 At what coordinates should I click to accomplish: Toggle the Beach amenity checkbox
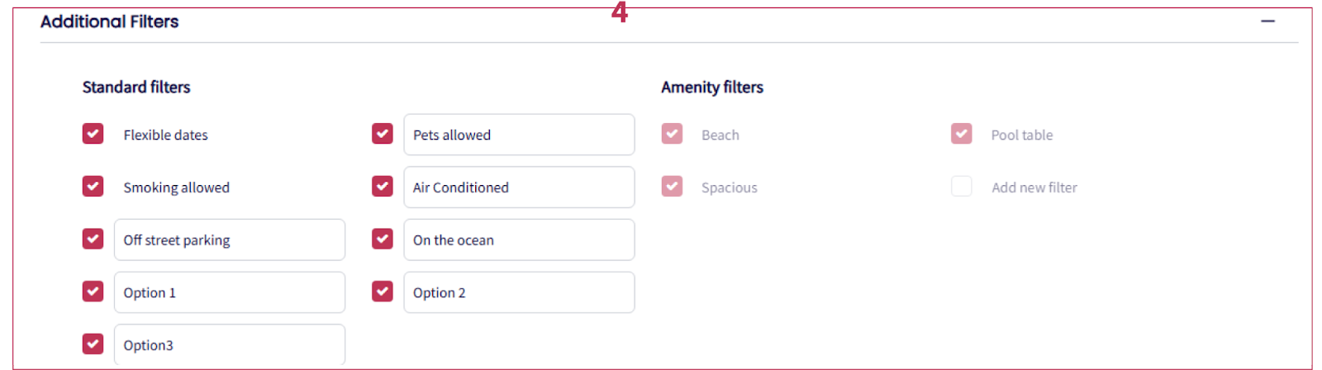[673, 134]
